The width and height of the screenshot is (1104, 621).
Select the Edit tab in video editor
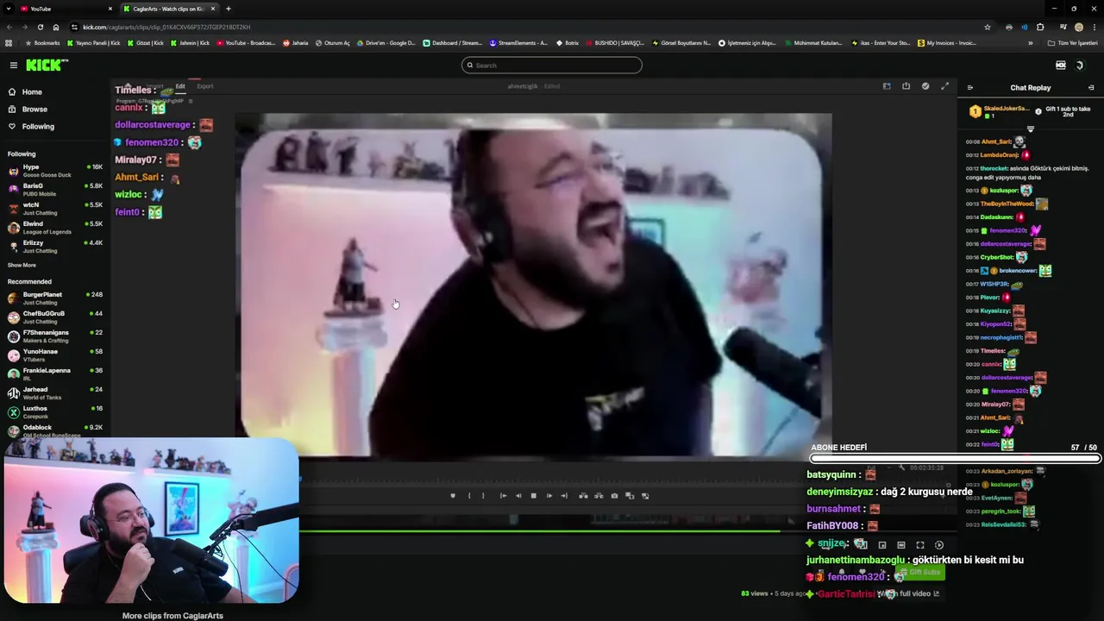click(180, 86)
